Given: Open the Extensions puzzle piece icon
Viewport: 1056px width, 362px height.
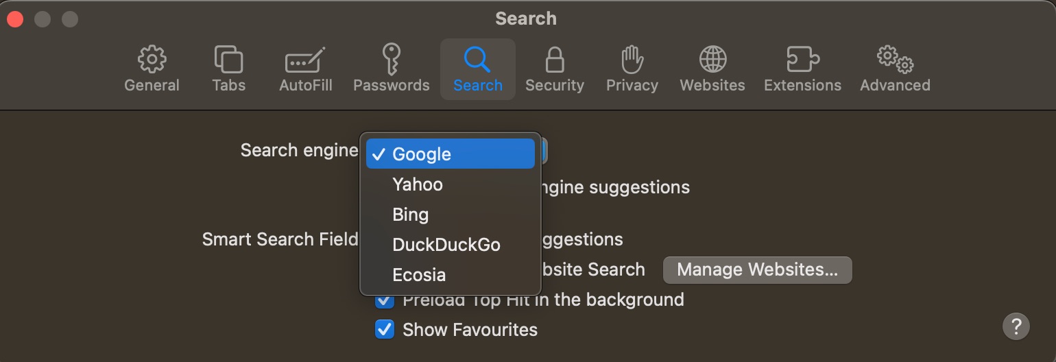Looking at the screenshot, I should click(x=802, y=60).
